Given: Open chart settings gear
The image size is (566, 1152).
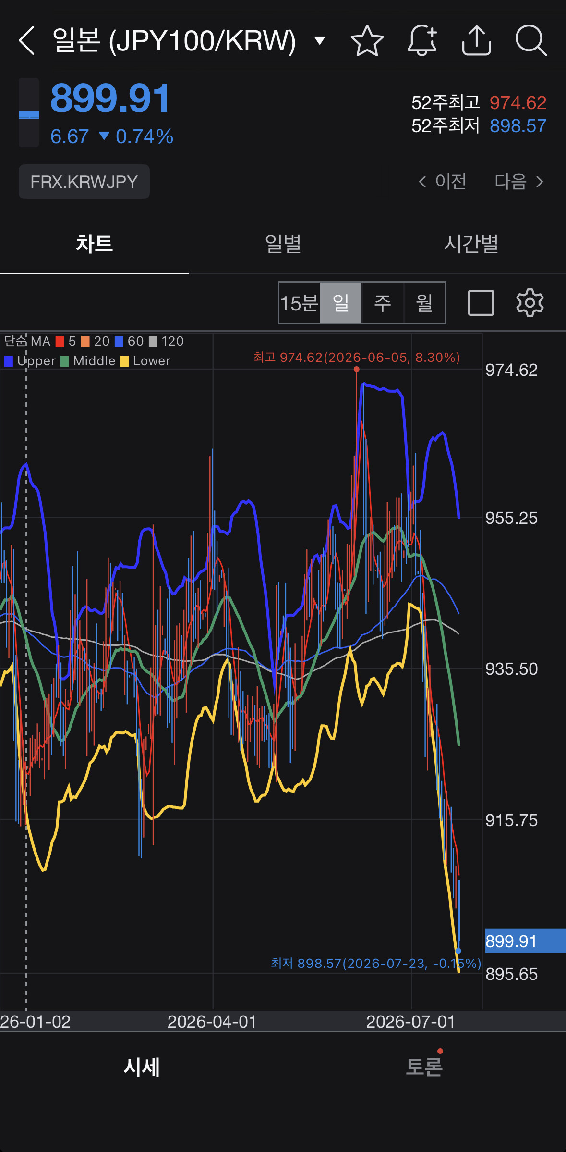Looking at the screenshot, I should (x=530, y=303).
